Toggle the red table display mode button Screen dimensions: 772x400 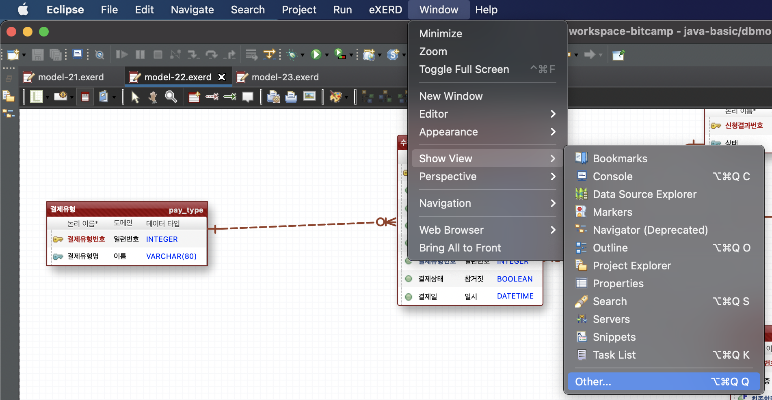85,97
